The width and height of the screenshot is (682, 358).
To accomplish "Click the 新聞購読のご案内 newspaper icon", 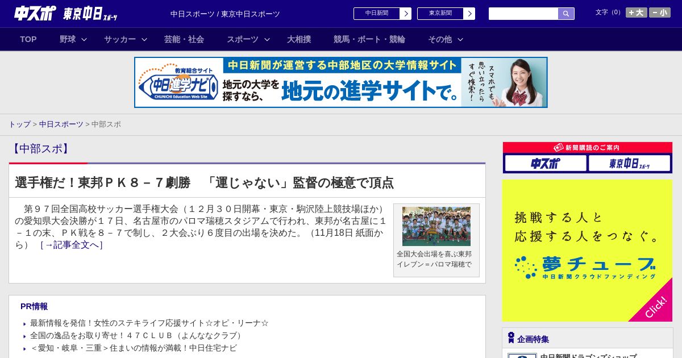I will tap(558, 147).
